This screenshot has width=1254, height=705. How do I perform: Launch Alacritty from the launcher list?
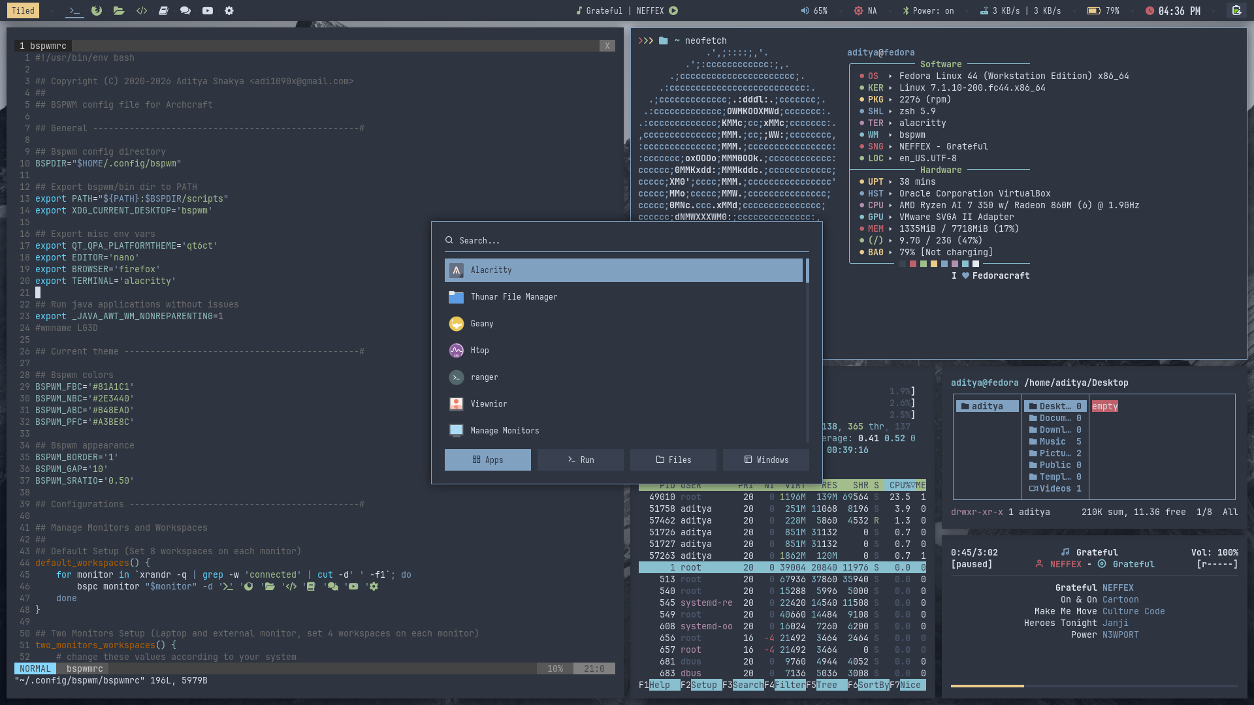pyautogui.click(x=624, y=270)
